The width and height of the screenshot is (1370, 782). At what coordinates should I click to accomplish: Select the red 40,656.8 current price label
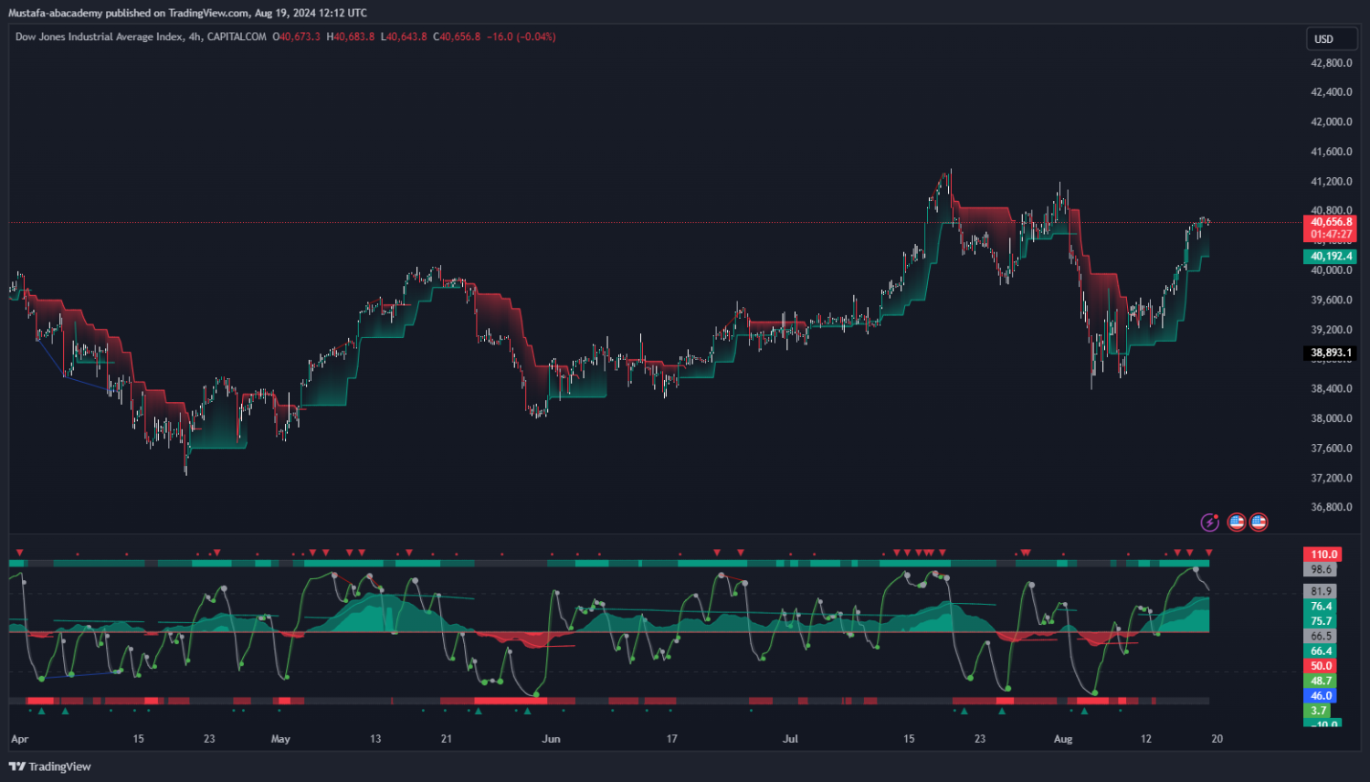point(1330,222)
